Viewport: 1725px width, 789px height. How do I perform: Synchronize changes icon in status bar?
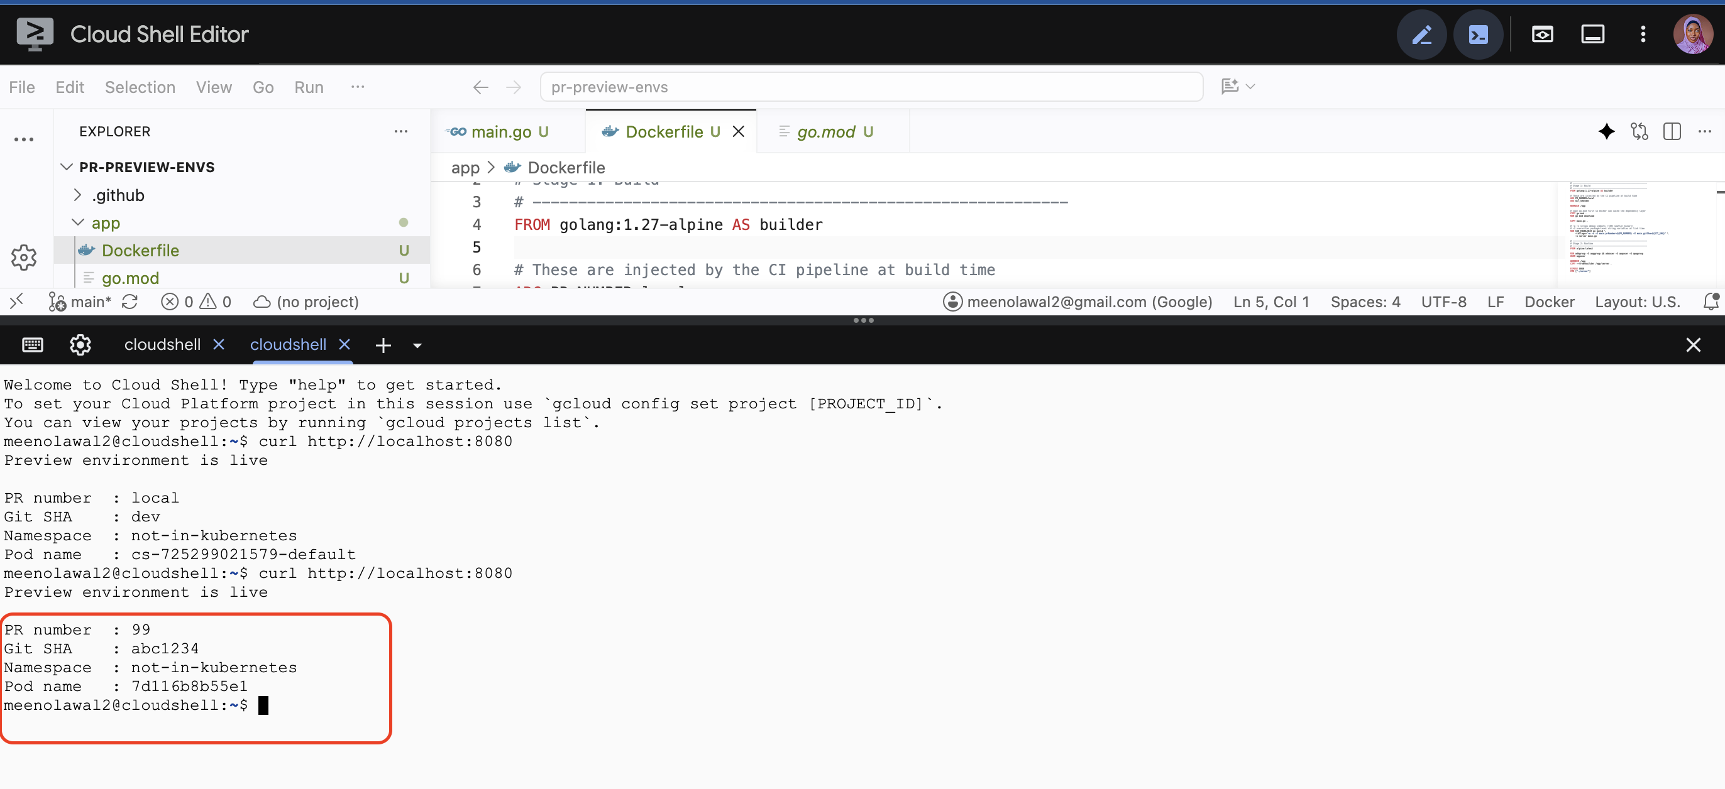click(130, 302)
